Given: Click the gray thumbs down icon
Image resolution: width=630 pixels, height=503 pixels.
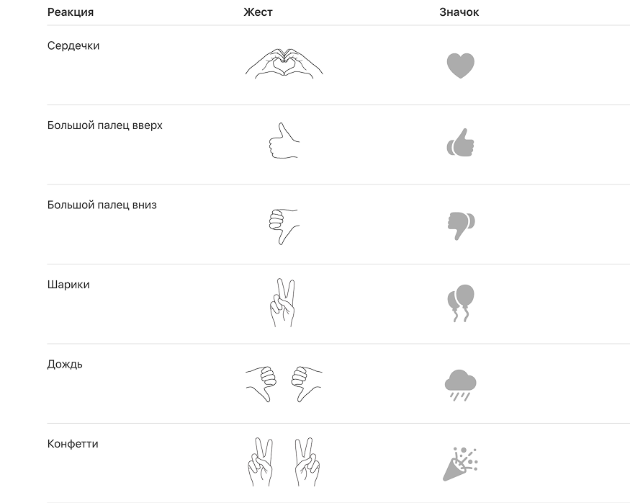Looking at the screenshot, I should [x=461, y=225].
